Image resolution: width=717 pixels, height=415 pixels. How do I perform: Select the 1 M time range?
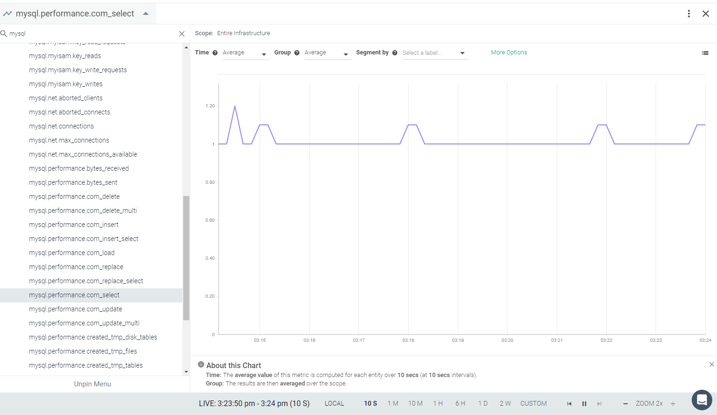pyautogui.click(x=393, y=404)
